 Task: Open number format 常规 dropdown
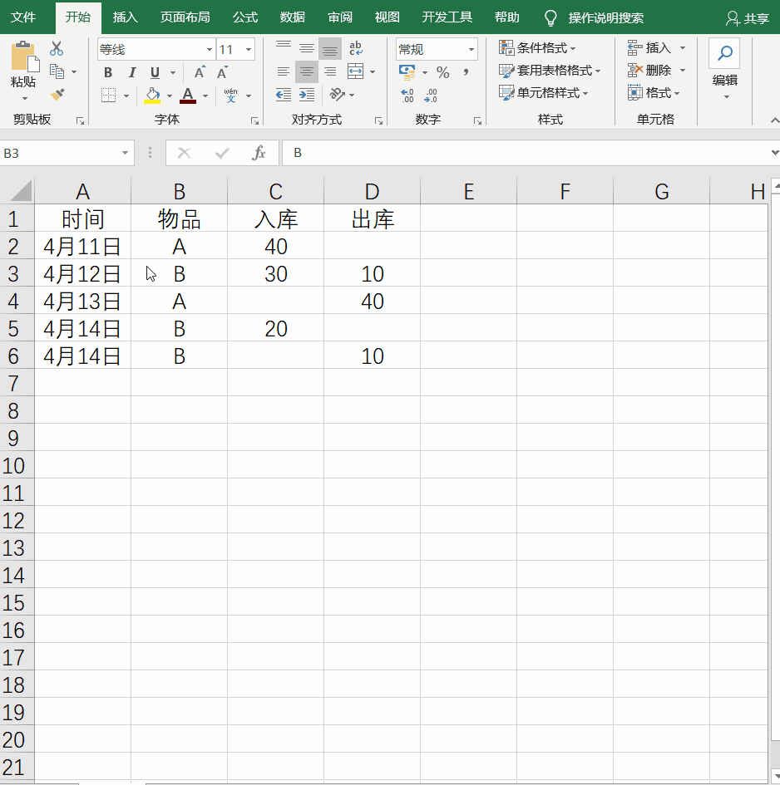[471, 49]
